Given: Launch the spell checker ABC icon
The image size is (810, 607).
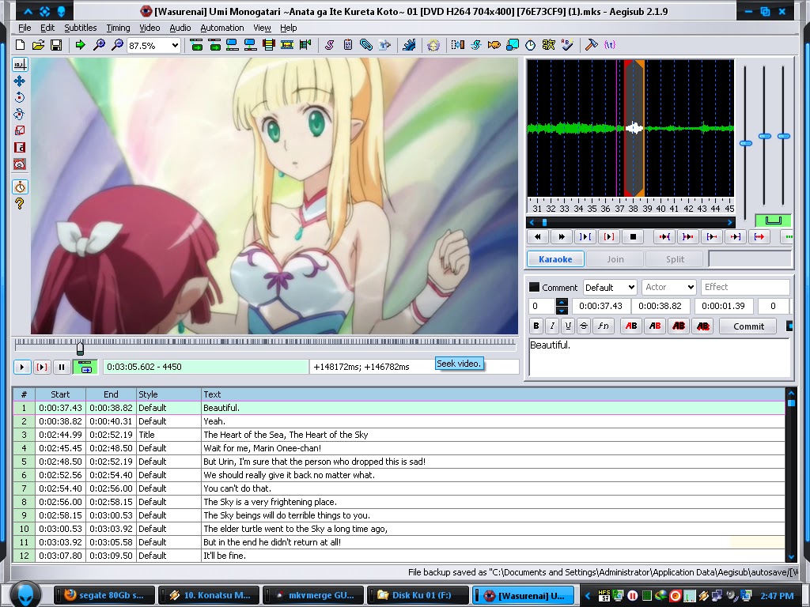Looking at the screenshot, I should [x=567, y=45].
